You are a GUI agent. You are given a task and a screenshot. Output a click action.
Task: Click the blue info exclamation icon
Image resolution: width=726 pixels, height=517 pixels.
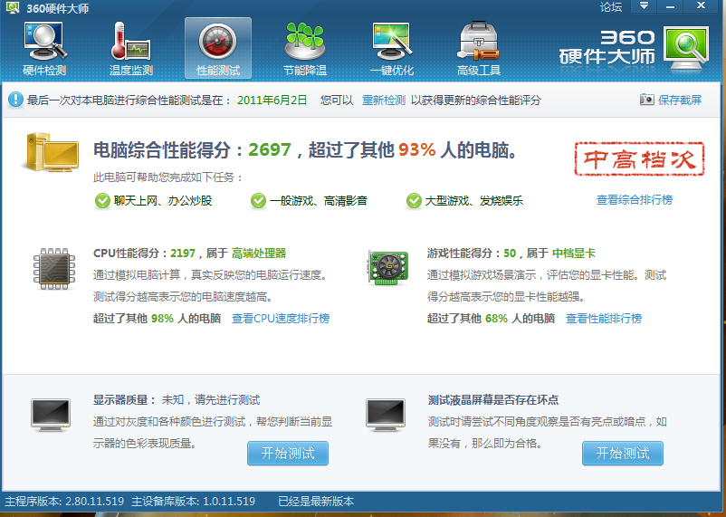15,100
